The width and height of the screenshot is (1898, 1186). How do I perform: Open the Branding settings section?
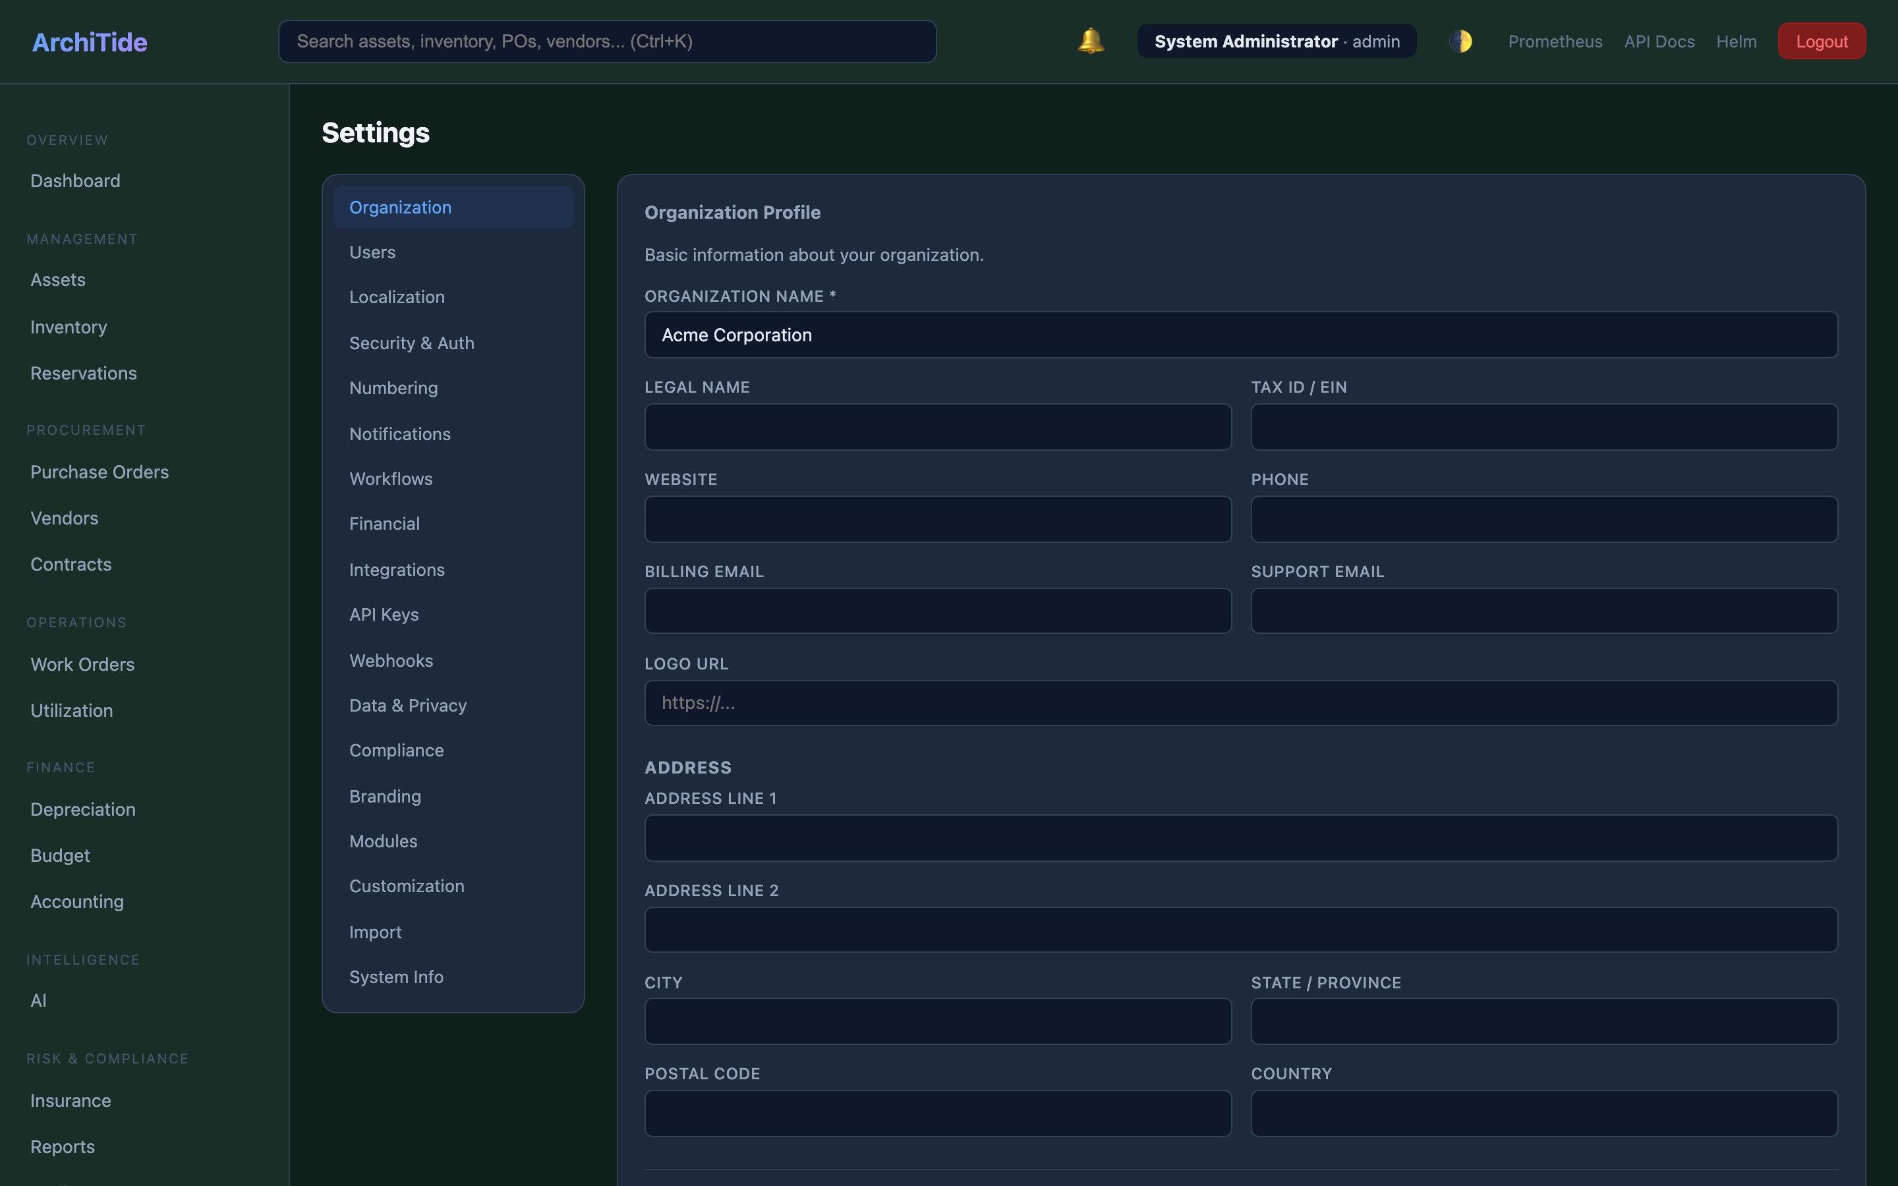(x=384, y=796)
